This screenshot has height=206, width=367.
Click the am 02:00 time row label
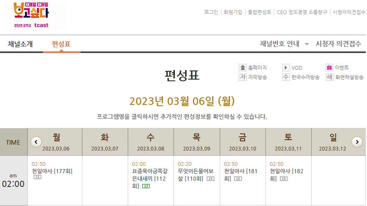click(13, 181)
